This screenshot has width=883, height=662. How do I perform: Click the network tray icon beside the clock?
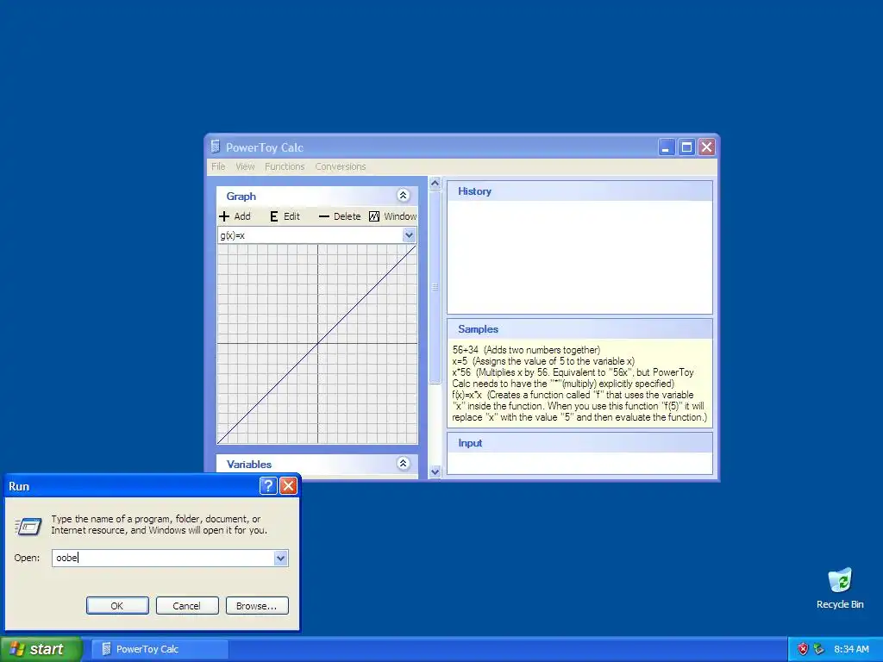click(x=819, y=649)
